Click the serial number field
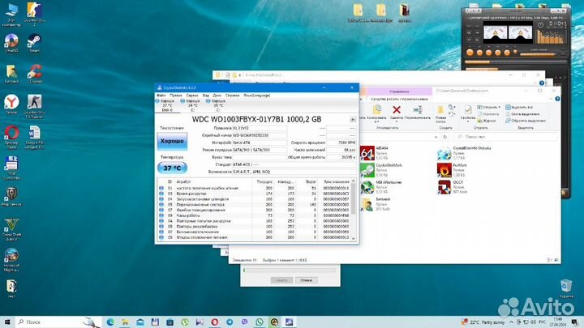Viewport: 584px width, 328px height. [260, 135]
